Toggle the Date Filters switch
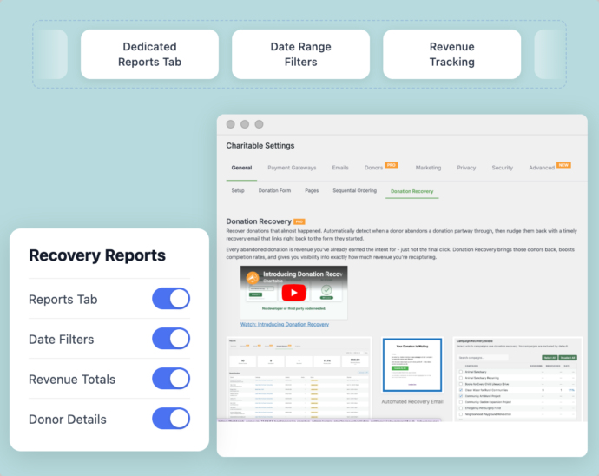 [x=171, y=339]
